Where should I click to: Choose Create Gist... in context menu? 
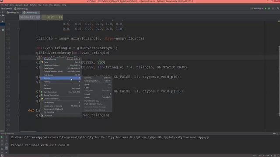tap(61, 116)
